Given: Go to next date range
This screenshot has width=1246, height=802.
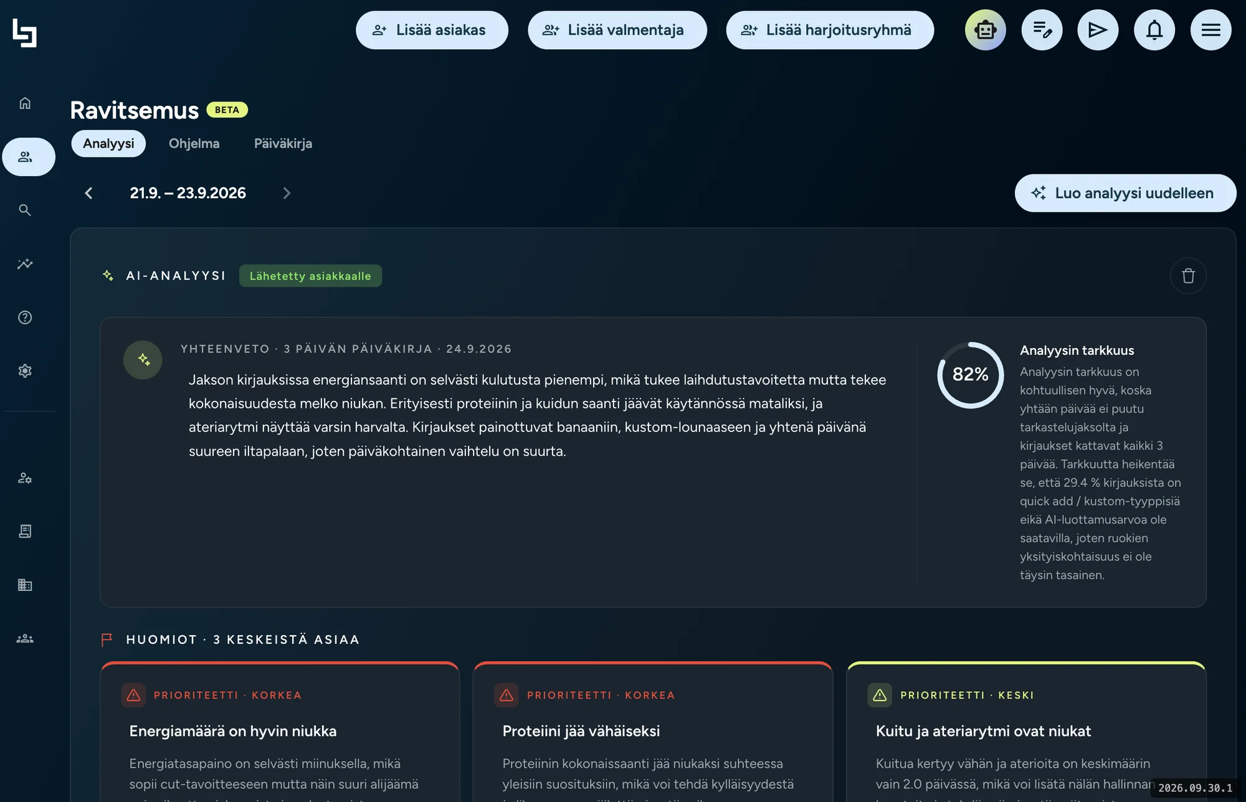Looking at the screenshot, I should coord(287,193).
